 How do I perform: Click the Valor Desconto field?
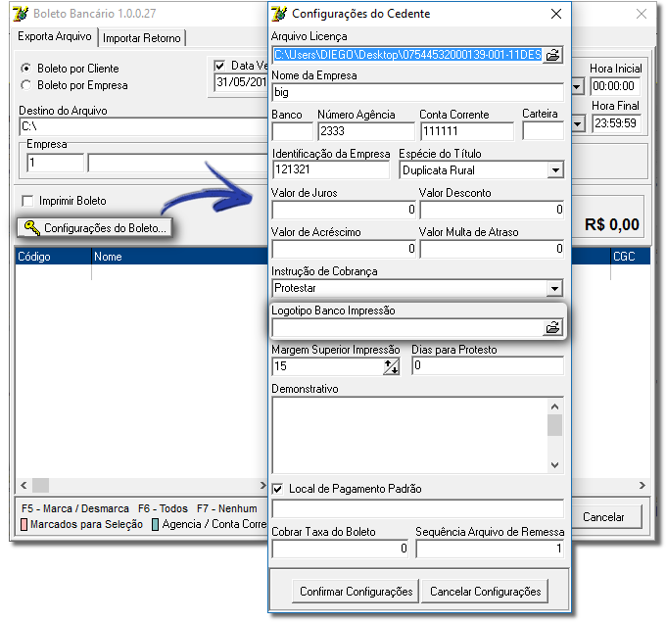coord(492,210)
